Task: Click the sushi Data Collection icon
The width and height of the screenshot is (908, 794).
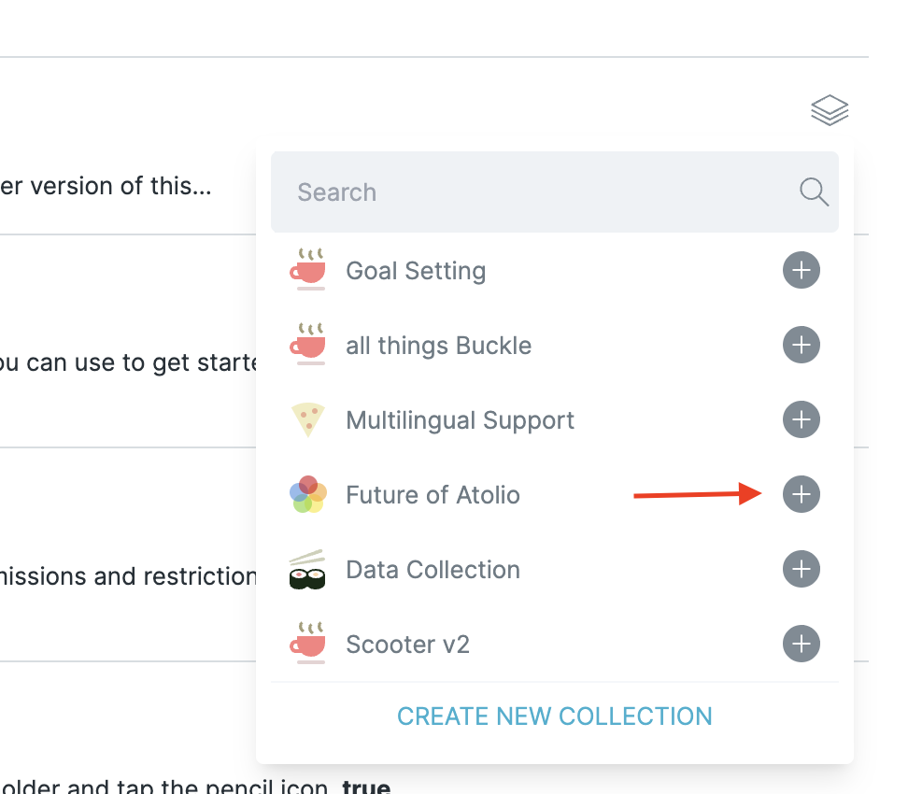Action: tap(307, 570)
